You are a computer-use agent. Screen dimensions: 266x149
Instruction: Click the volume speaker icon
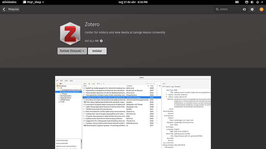[252, 2]
